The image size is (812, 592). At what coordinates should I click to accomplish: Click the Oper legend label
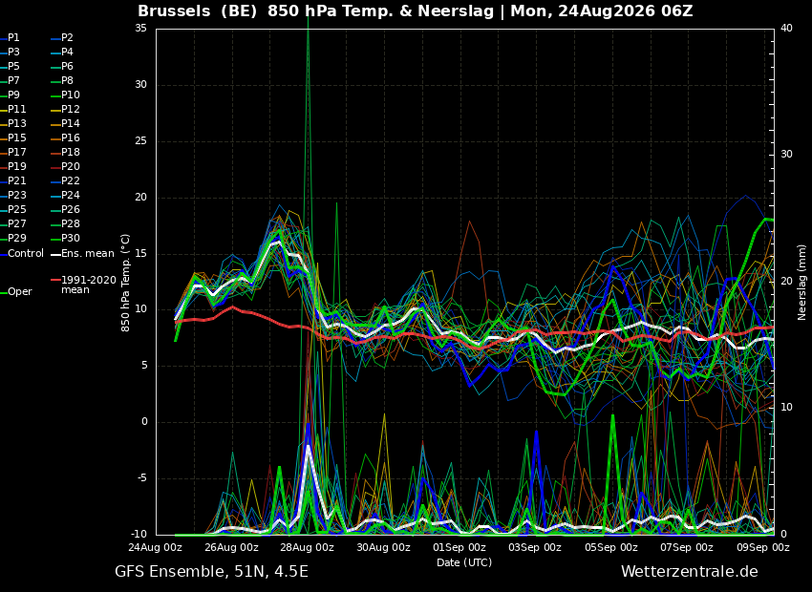click(20, 292)
